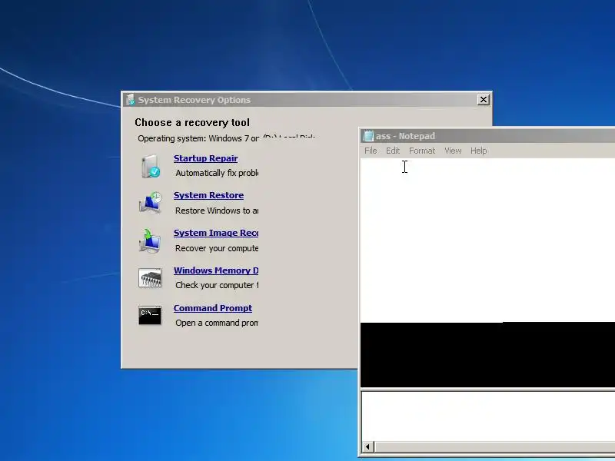Image resolution: width=615 pixels, height=461 pixels.
Task: Open the Help menu in Notepad
Action: (x=478, y=151)
